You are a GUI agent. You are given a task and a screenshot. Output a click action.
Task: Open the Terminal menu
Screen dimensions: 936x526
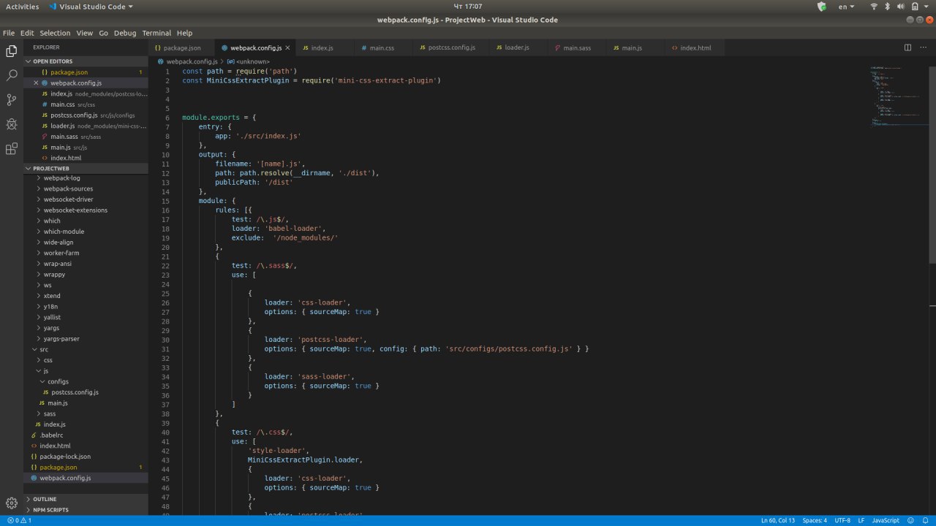156,33
